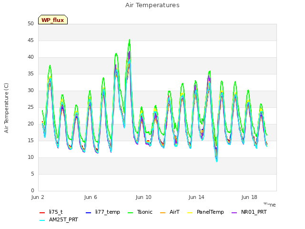
Task: Click the 0 y-axis tick label
Action: [x=32, y=190]
